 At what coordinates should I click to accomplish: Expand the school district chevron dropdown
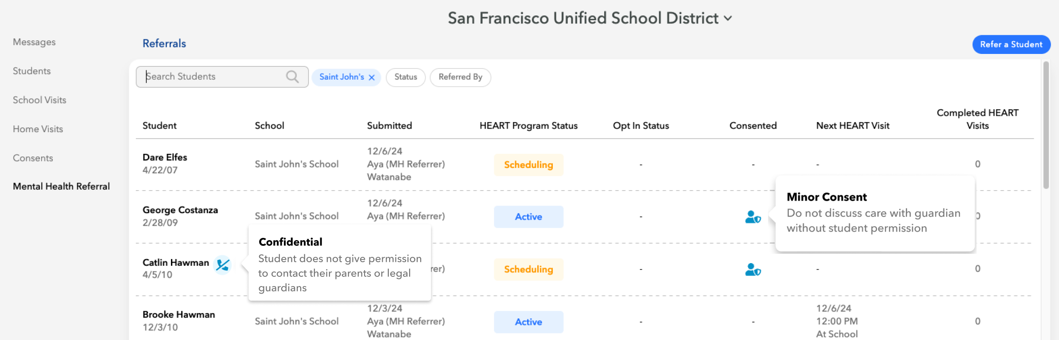(728, 19)
